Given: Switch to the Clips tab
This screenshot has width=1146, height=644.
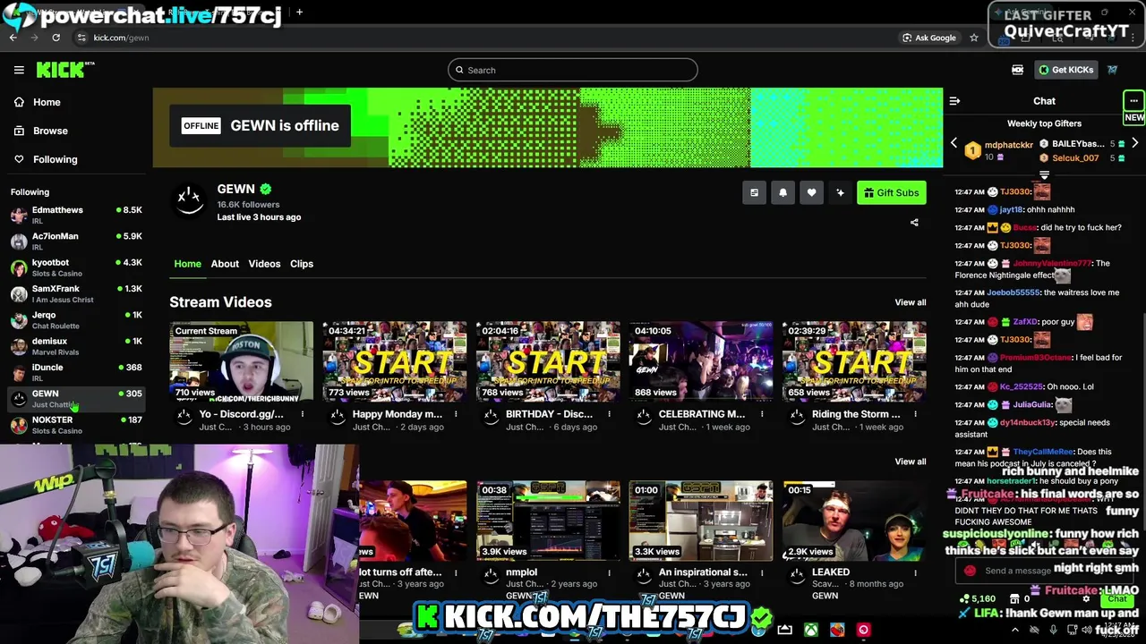Looking at the screenshot, I should (302, 264).
